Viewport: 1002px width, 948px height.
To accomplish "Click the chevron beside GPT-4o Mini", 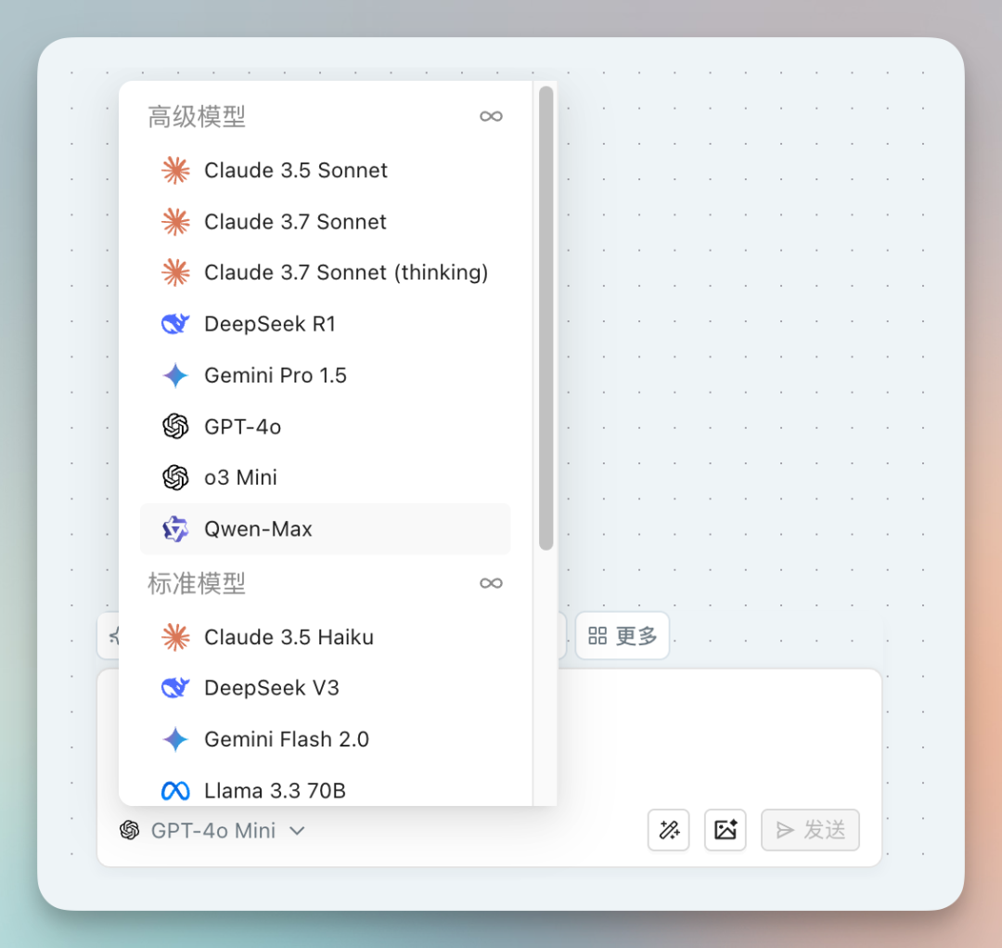I will pos(297,831).
